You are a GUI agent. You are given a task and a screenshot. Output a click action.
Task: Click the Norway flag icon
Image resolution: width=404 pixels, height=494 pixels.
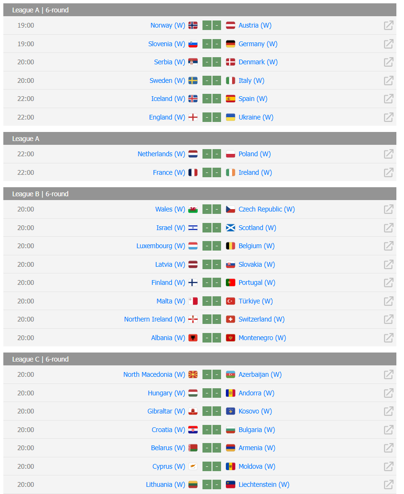point(193,25)
